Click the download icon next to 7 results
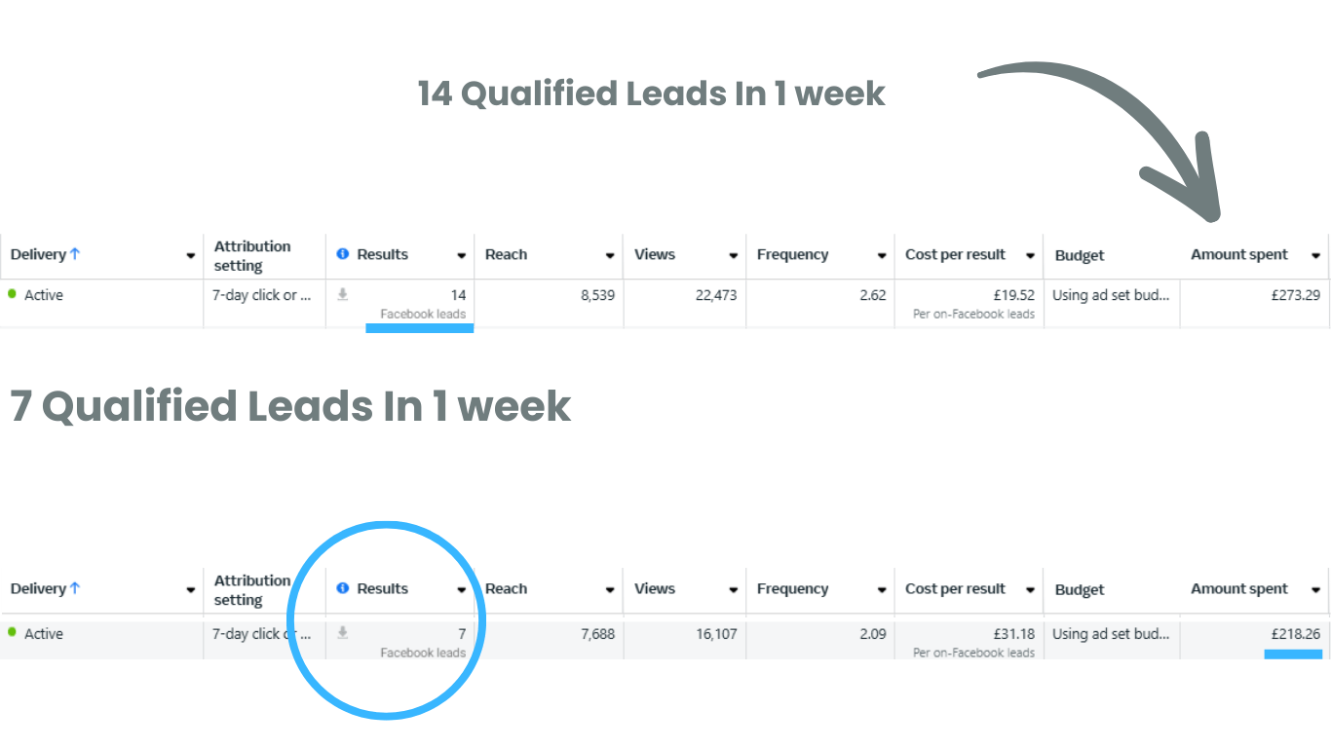Image resolution: width=1331 pixels, height=748 pixels. pyautogui.click(x=342, y=633)
